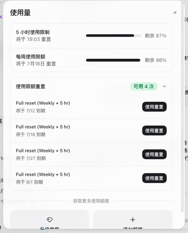Click the 使用限额重置 section header
The image size is (188, 233).
click(x=30, y=86)
